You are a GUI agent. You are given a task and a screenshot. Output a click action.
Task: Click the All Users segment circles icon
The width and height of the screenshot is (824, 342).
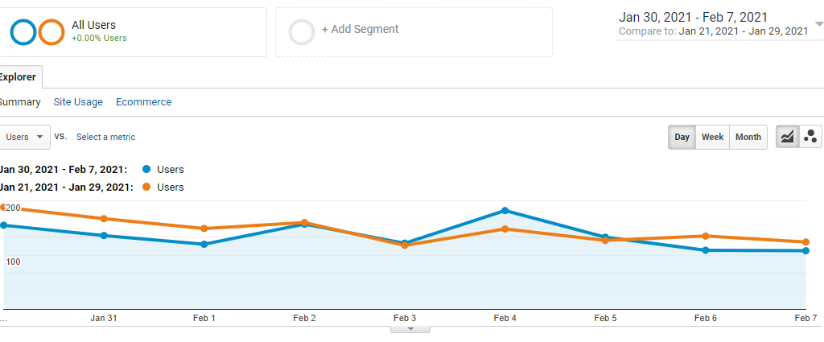(37, 32)
